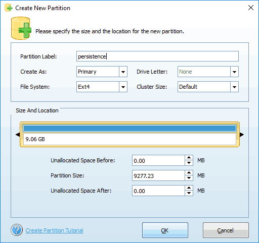Image resolution: width=259 pixels, height=243 pixels.
Task: Click the Partition Label field containing persistence
Action: click(x=157, y=56)
